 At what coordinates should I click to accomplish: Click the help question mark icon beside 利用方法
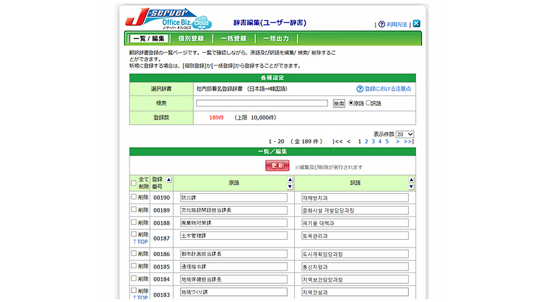(x=381, y=24)
